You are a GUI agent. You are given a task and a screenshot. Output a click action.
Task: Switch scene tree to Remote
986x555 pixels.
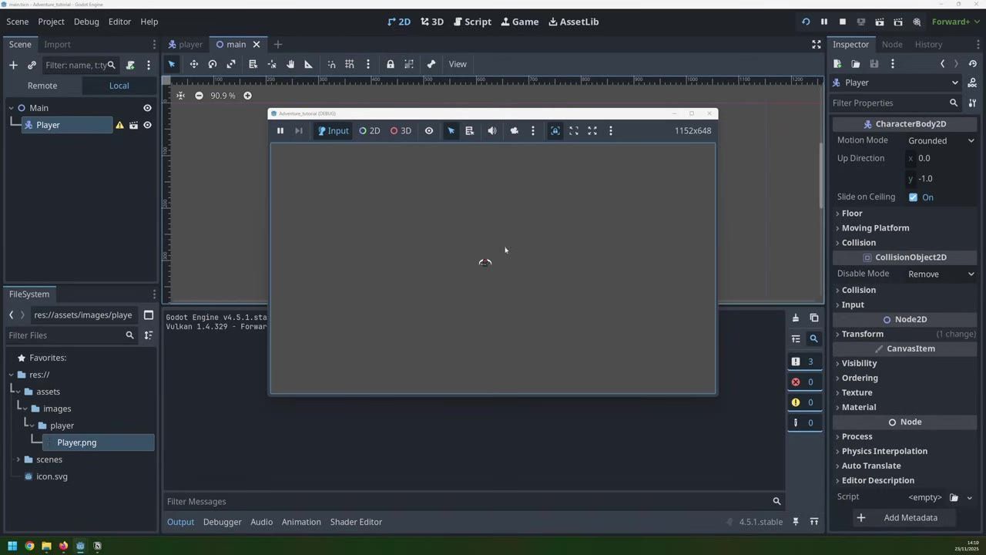click(x=42, y=86)
